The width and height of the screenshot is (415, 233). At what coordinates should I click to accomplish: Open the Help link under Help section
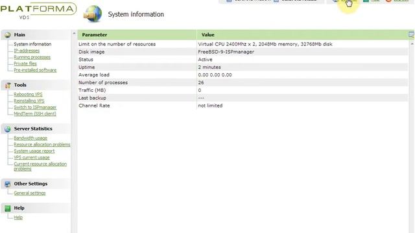point(18,217)
